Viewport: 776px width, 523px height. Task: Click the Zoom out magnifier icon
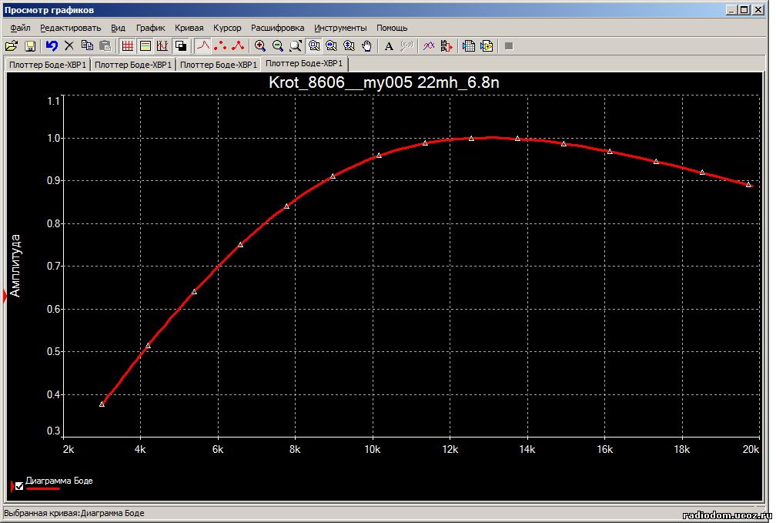pyautogui.click(x=278, y=46)
